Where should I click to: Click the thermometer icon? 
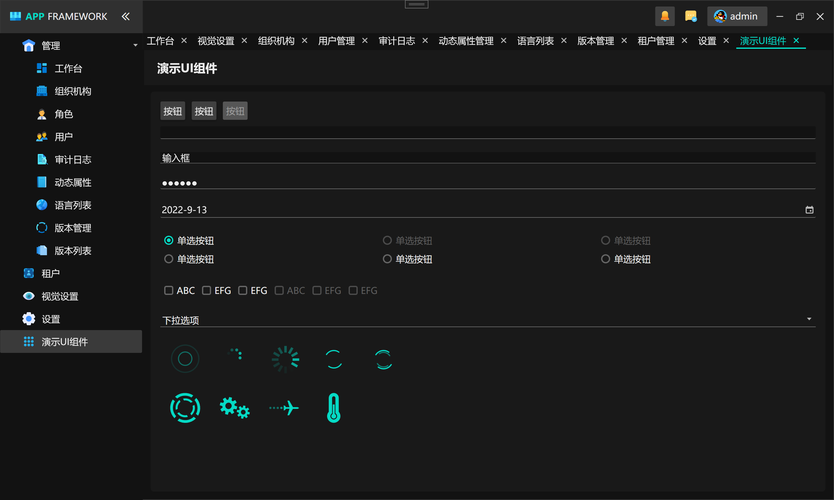(333, 408)
